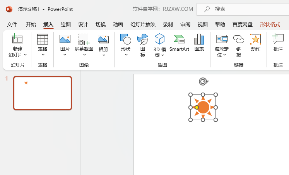This screenshot has height=175, width=289.
Task: Expand the Photo Album dropdown chevron
Action: (x=104, y=55)
